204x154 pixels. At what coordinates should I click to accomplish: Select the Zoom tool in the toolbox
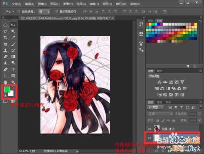tap(13, 82)
